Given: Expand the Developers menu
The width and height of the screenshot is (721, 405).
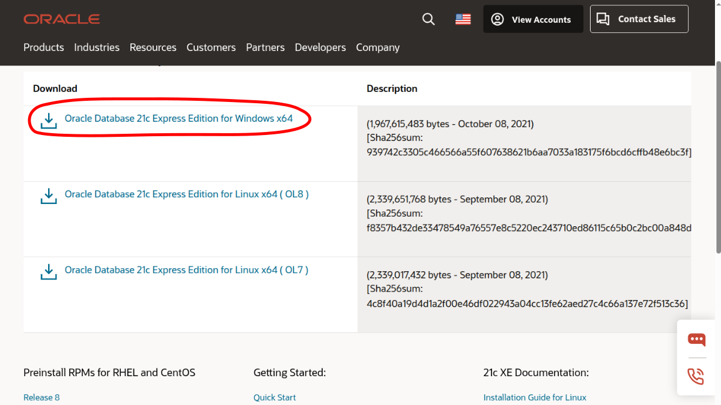Looking at the screenshot, I should (320, 47).
